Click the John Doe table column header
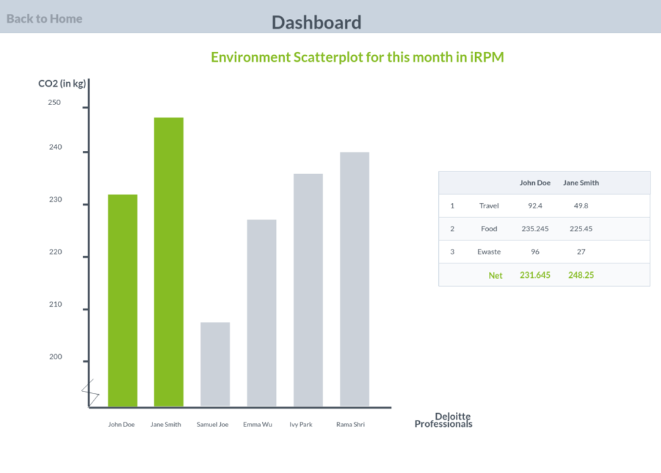Image resolution: width=661 pixels, height=473 pixels. (x=535, y=183)
